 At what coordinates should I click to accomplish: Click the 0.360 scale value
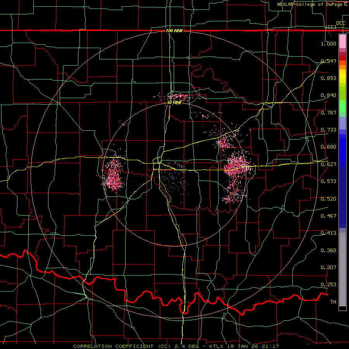[x=328, y=251]
